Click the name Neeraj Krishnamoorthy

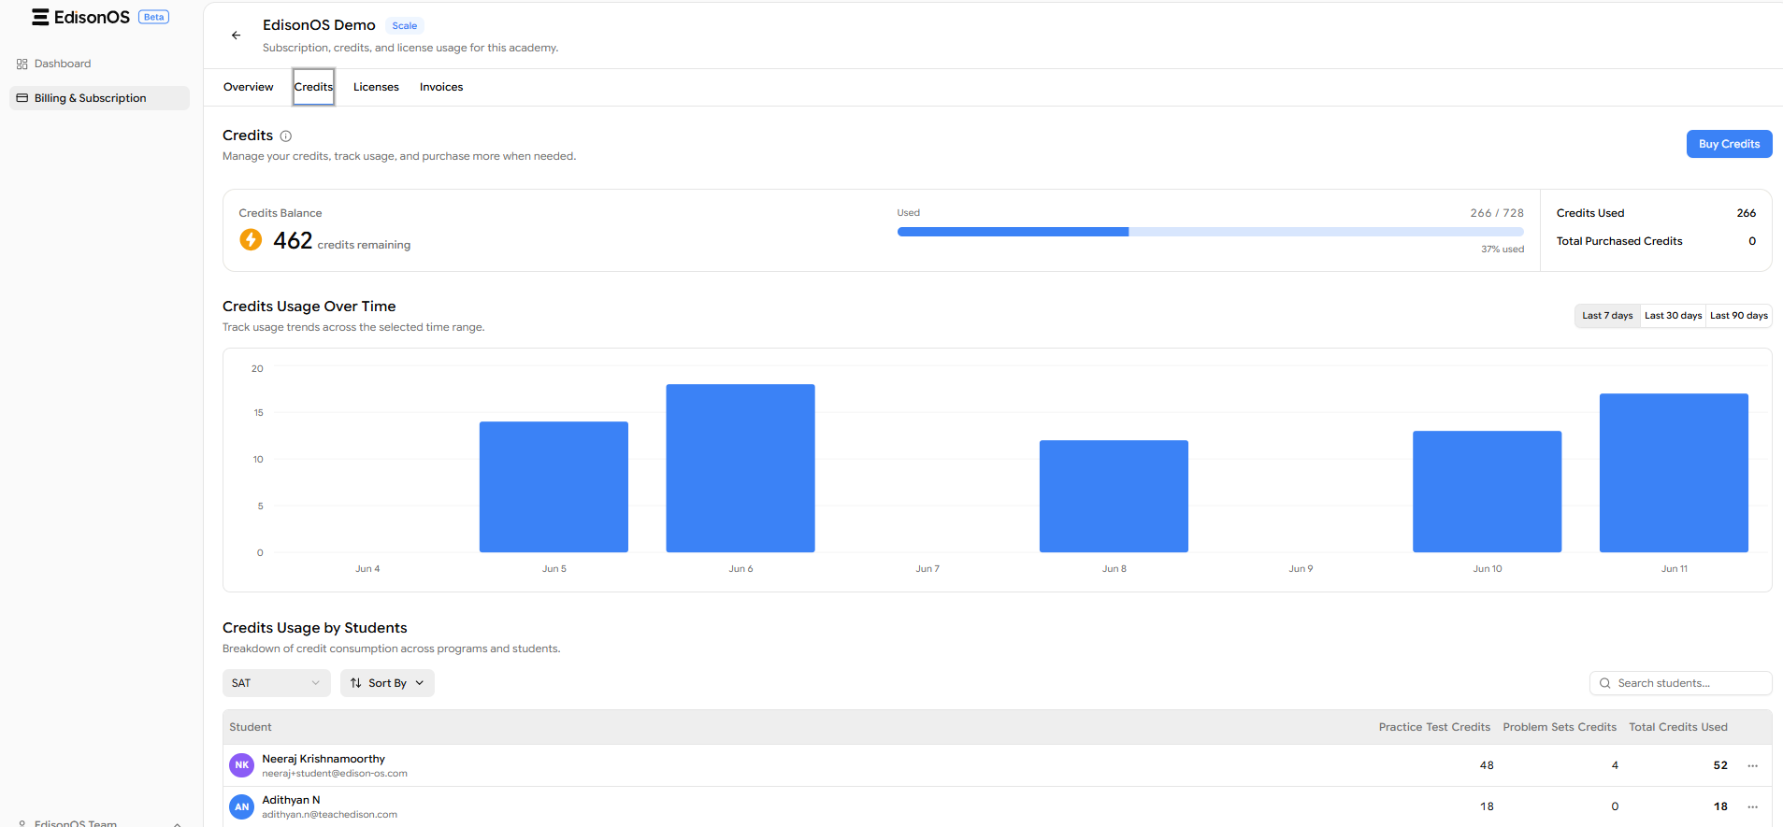click(x=324, y=759)
